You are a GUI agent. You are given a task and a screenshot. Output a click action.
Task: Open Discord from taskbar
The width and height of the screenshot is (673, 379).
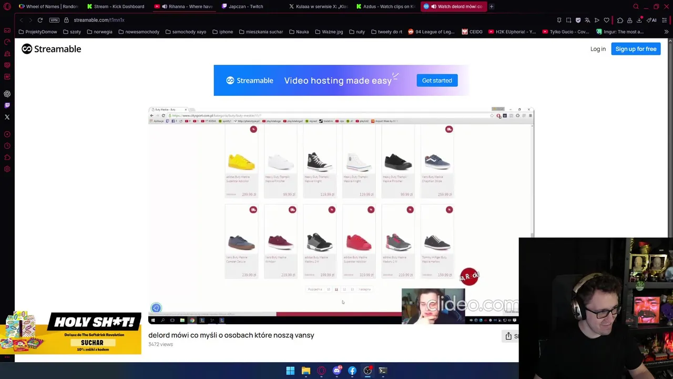tap(336, 371)
